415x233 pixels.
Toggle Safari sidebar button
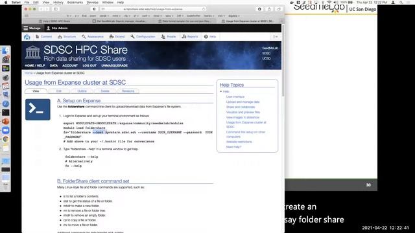coord(56,9)
